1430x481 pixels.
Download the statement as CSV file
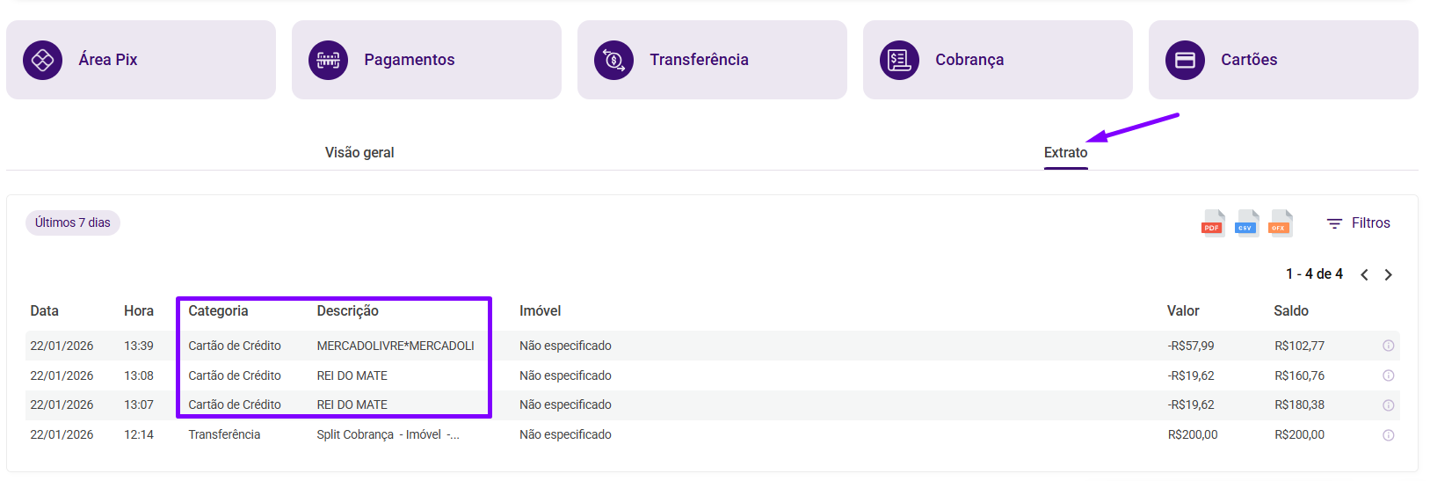pos(1247,223)
